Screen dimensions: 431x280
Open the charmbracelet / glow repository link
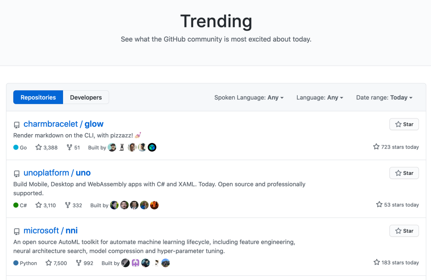pyautogui.click(x=63, y=124)
